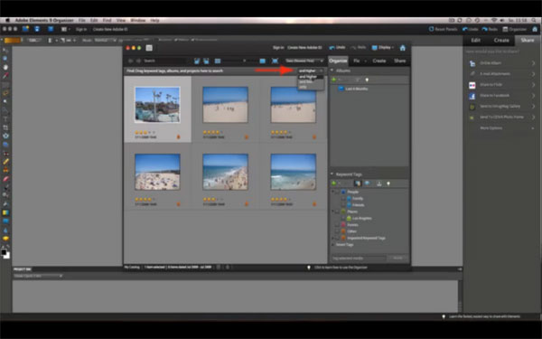The image size is (542, 339).
Task: Switch to the Create tab in the Organizer
Action: pos(379,61)
